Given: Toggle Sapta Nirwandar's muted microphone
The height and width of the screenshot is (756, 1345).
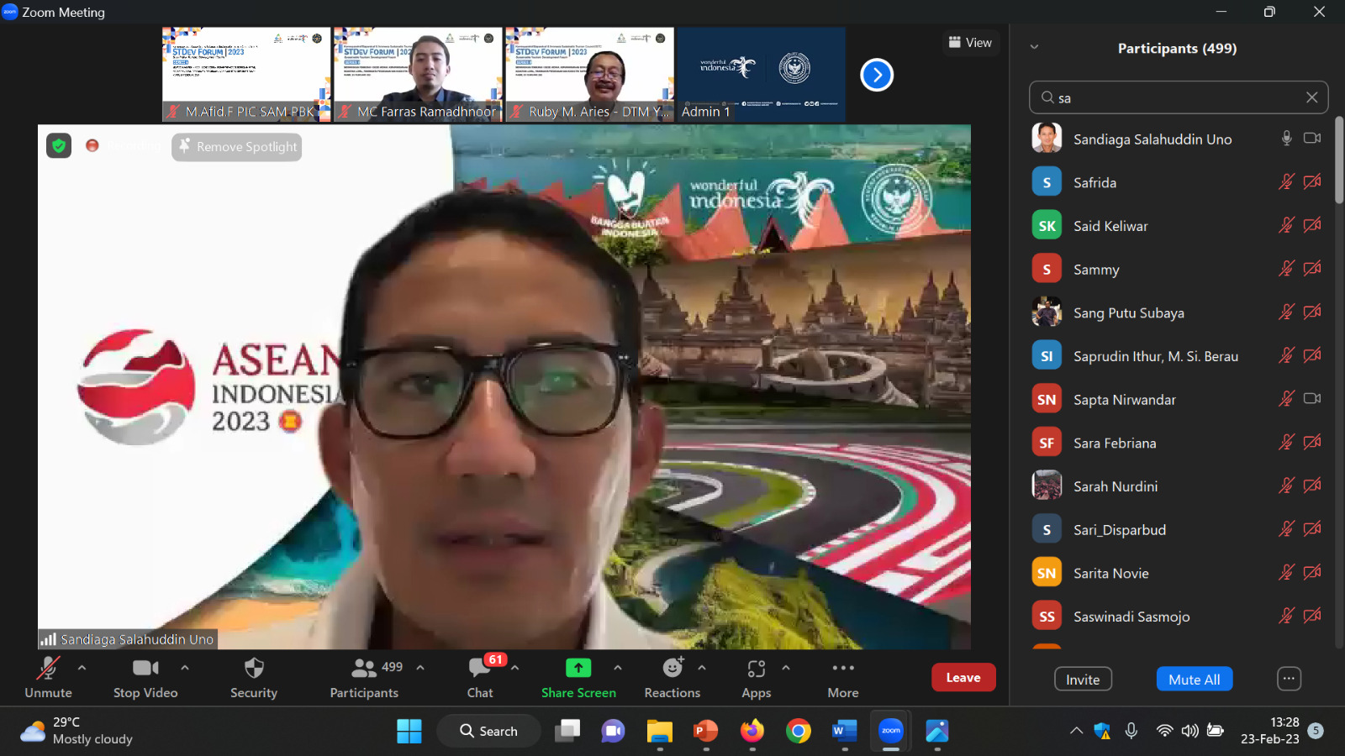Looking at the screenshot, I should coord(1286,399).
